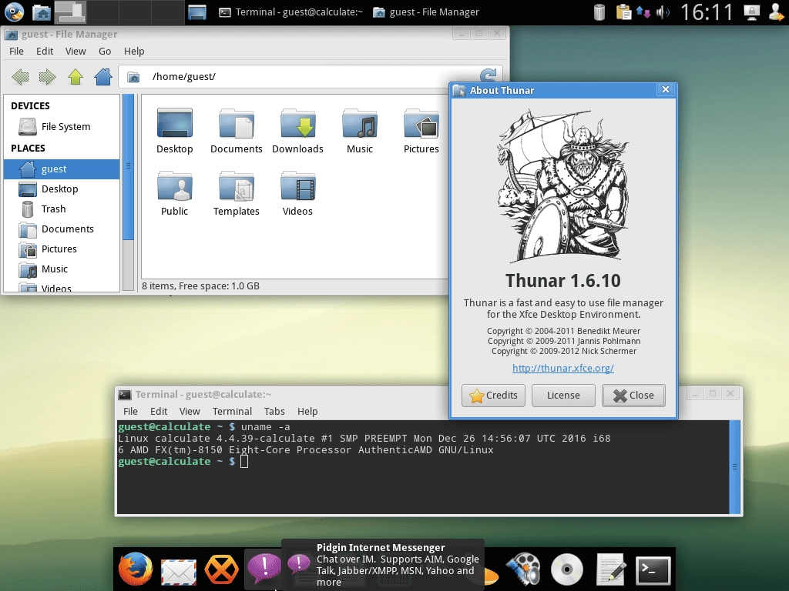The height and width of the screenshot is (591, 789).
Task: Launch the film reel media player in dock
Action: 523,569
